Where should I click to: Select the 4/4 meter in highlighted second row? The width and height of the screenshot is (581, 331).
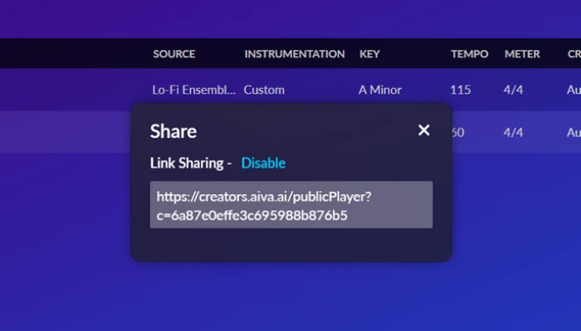513,133
